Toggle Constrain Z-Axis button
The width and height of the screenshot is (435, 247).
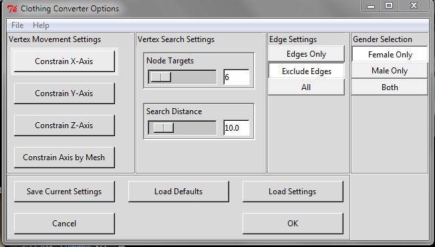pos(64,126)
